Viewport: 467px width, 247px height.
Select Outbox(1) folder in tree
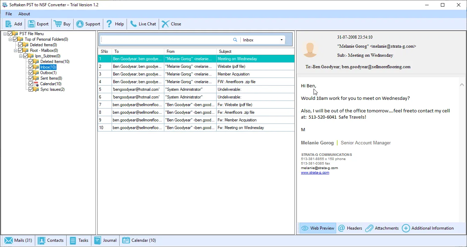[48, 73]
